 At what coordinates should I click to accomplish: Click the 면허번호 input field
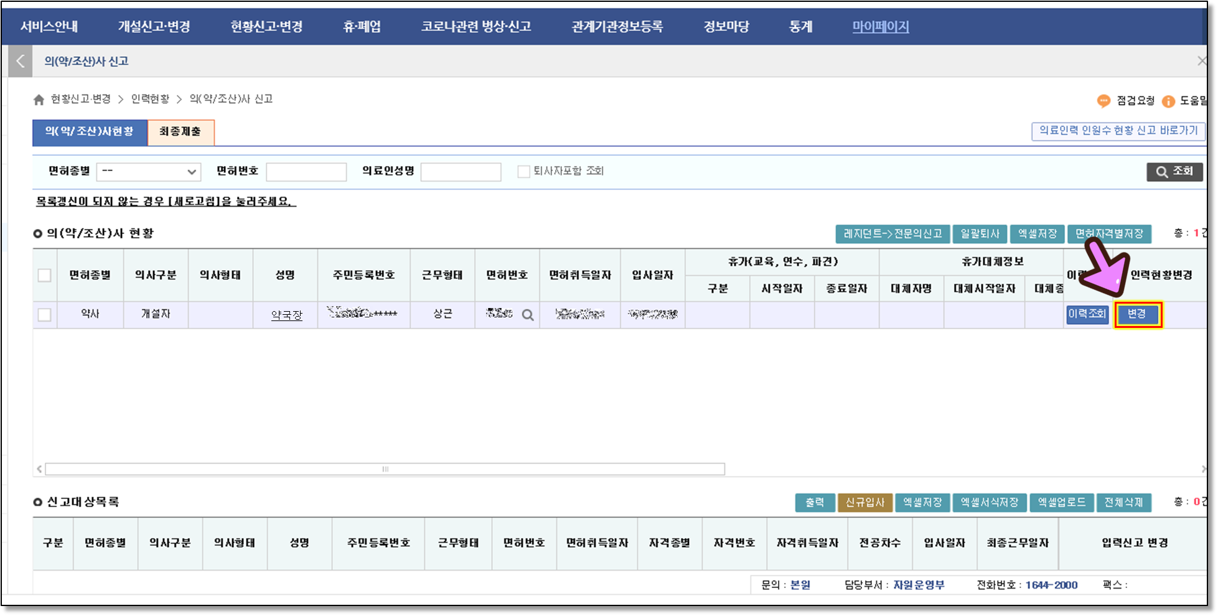pos(306,172)
